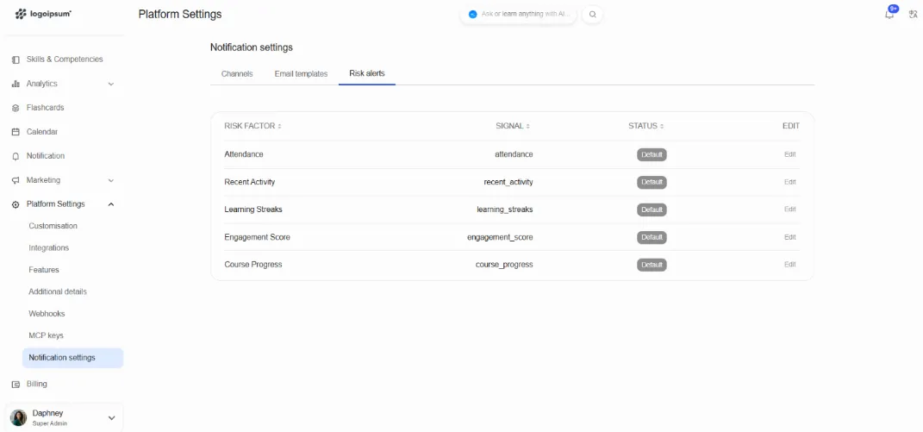Screen dimensions: 923x432
Task: Open Integrations submenu item
Action: [x=49, y=247]
